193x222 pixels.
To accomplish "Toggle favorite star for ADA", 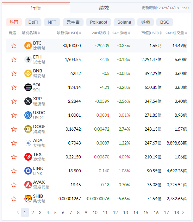I will tap(14, 143).
